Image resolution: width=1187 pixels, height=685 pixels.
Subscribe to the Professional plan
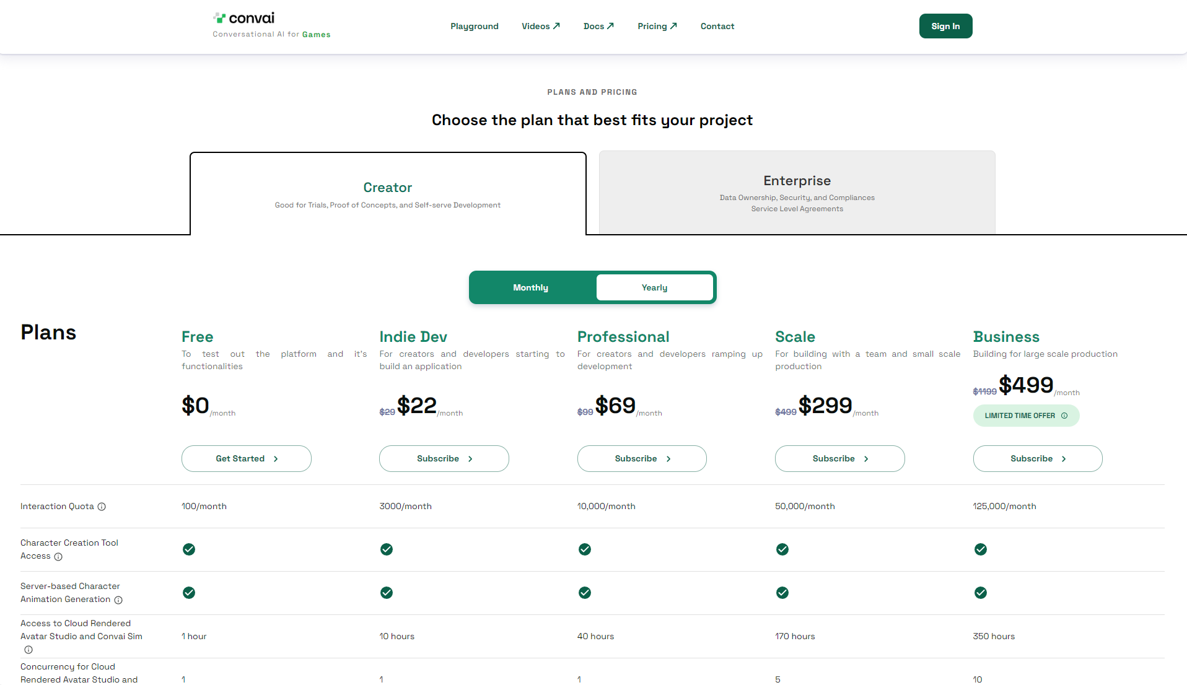click(642, 458)
